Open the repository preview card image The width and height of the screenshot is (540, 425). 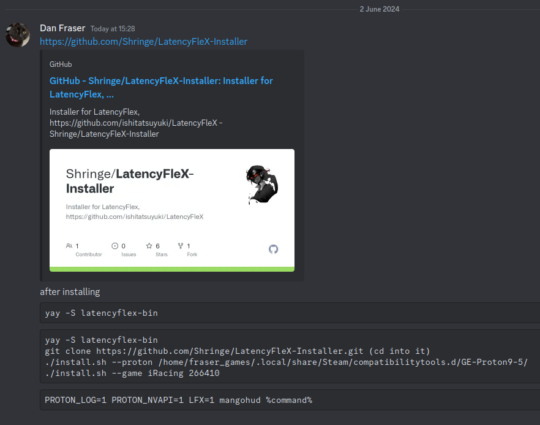tap(172, 210)
